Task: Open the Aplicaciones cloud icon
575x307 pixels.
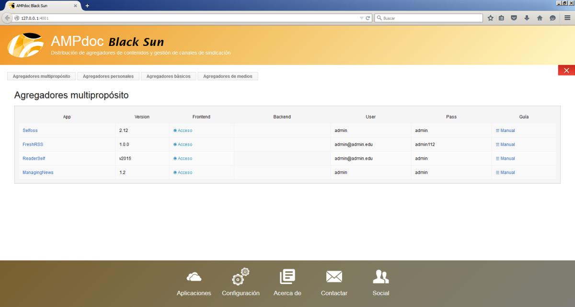Action: pos(194,277)
